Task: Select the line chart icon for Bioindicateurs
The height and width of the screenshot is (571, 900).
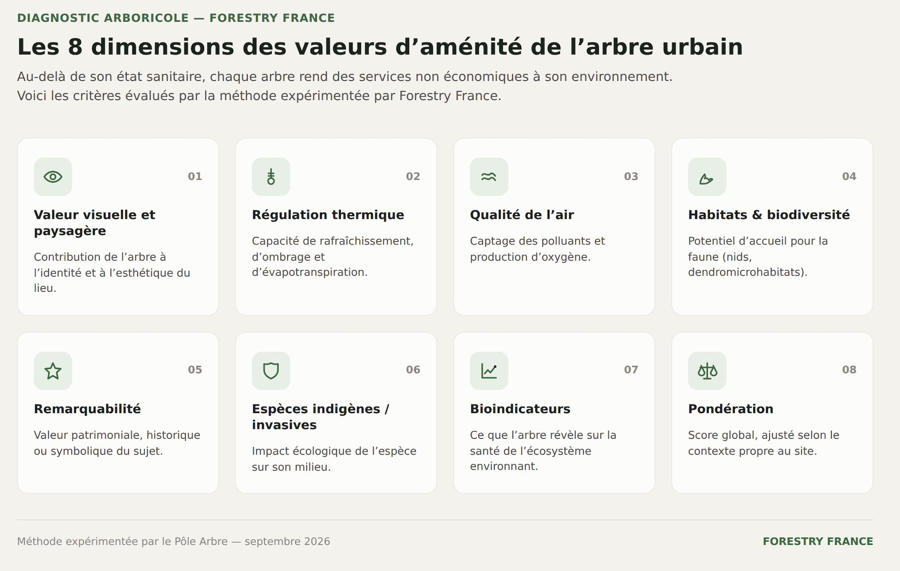Action: [x=489, y=371]
